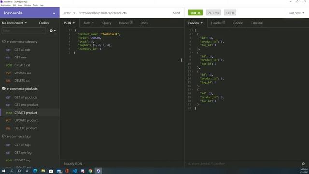This screenshot has height=174, width=309.
Task: Open the Tools menu
Action: point(35,5)
